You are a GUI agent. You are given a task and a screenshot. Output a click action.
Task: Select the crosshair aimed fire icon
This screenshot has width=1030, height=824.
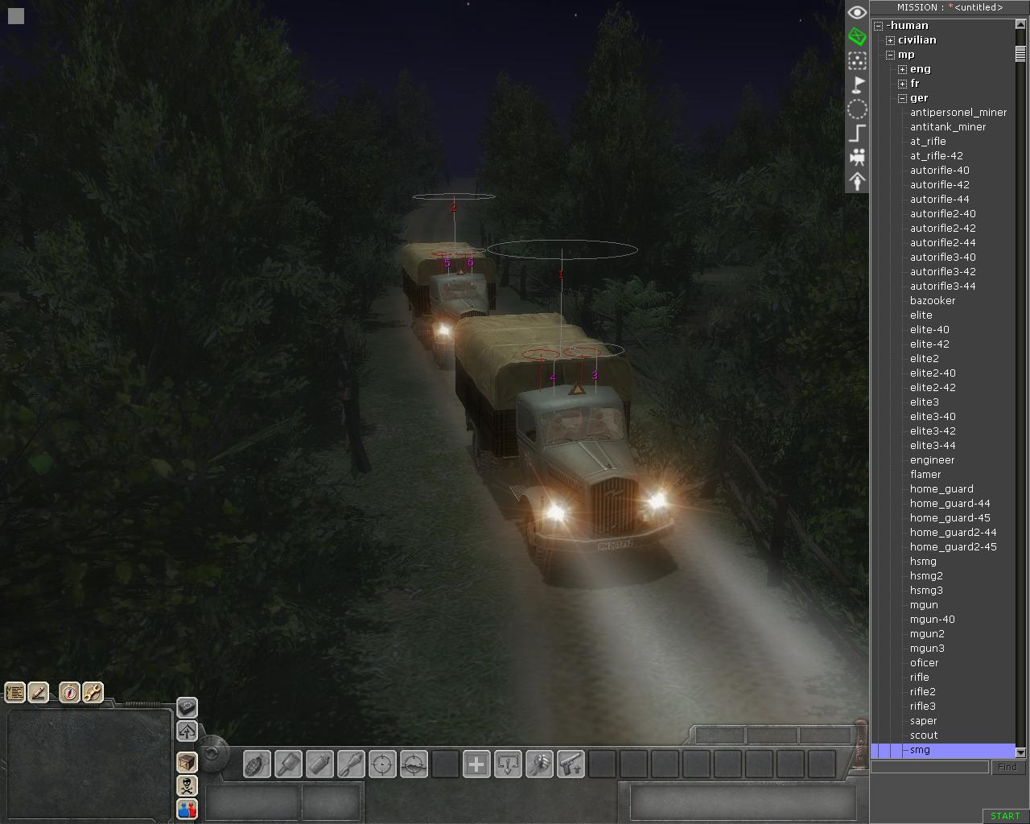[x=382, y=764]
